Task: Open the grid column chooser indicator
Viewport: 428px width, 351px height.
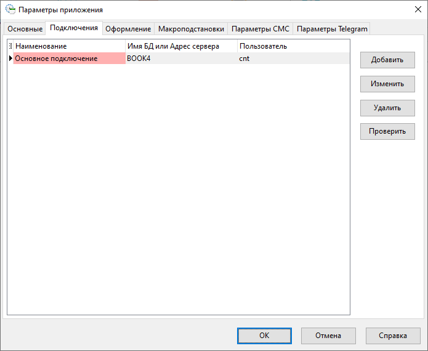Action: tap(10, 46)
